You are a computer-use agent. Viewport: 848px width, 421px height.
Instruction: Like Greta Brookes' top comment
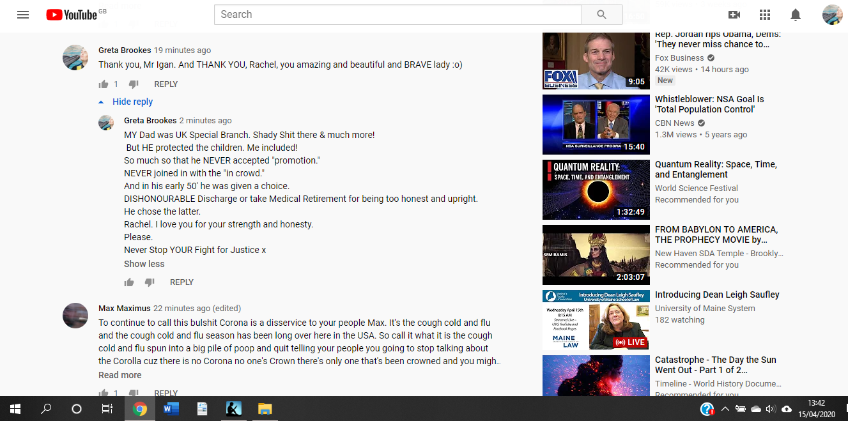pyautogui.click(x=104, y=84)
